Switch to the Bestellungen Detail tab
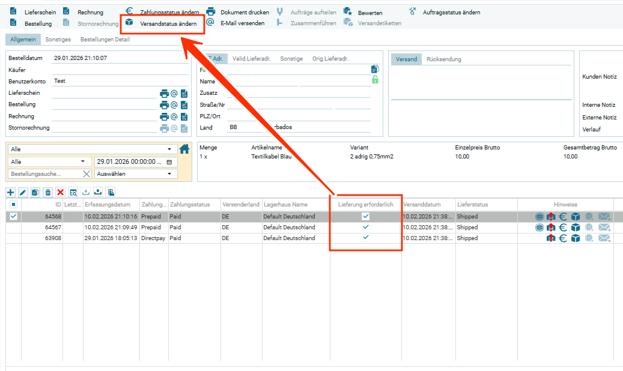Screen dimensions: 623x371 point(105,40)
